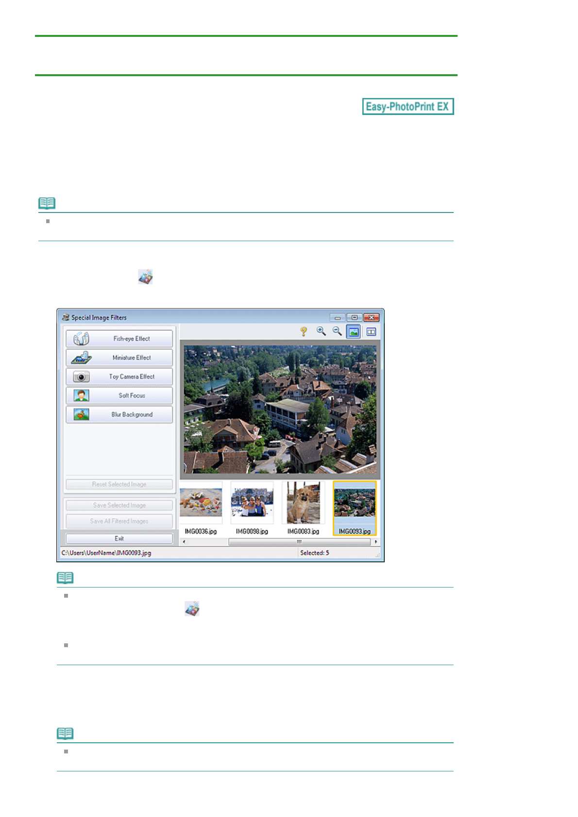Click the 'Selected: 5' status text

314,553
